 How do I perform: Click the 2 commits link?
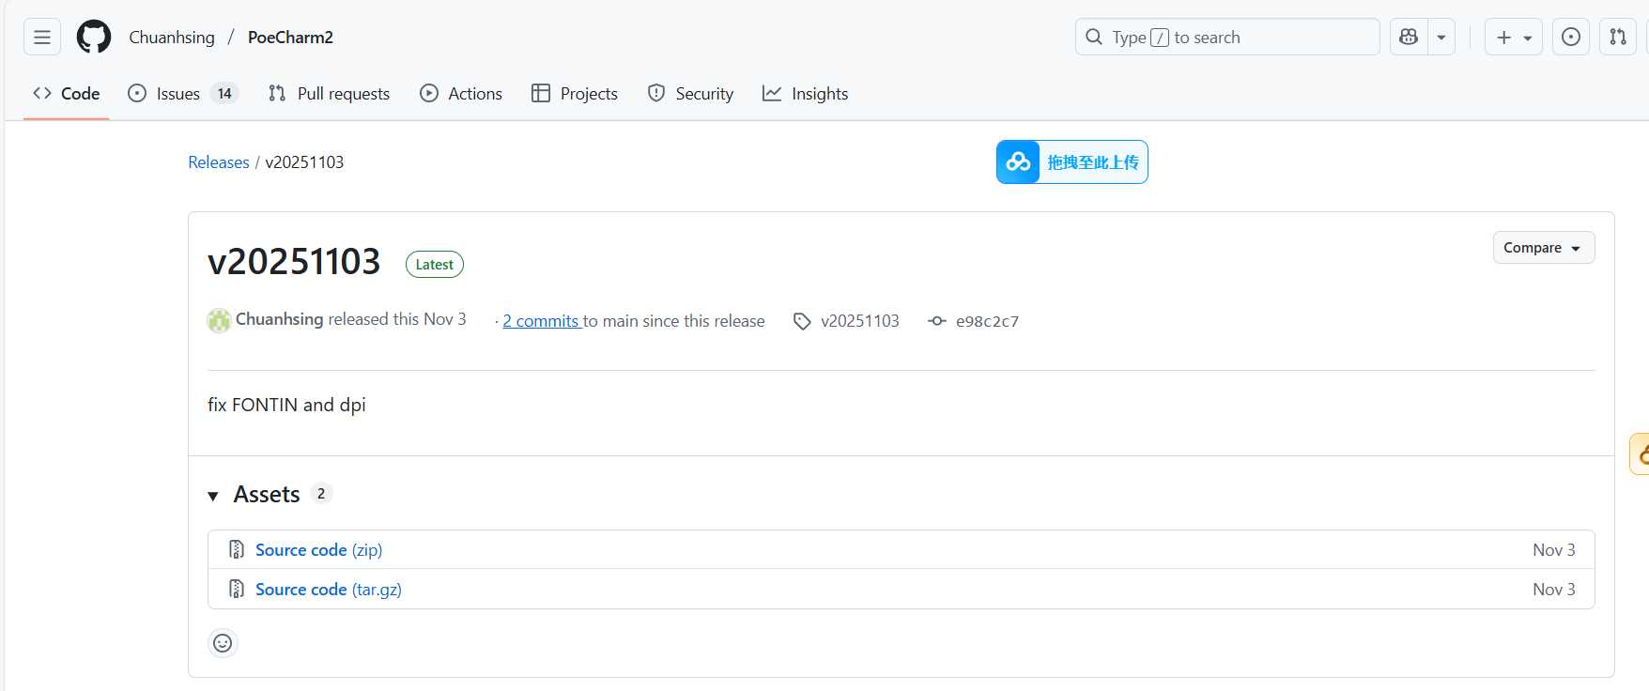click(542, 321)
